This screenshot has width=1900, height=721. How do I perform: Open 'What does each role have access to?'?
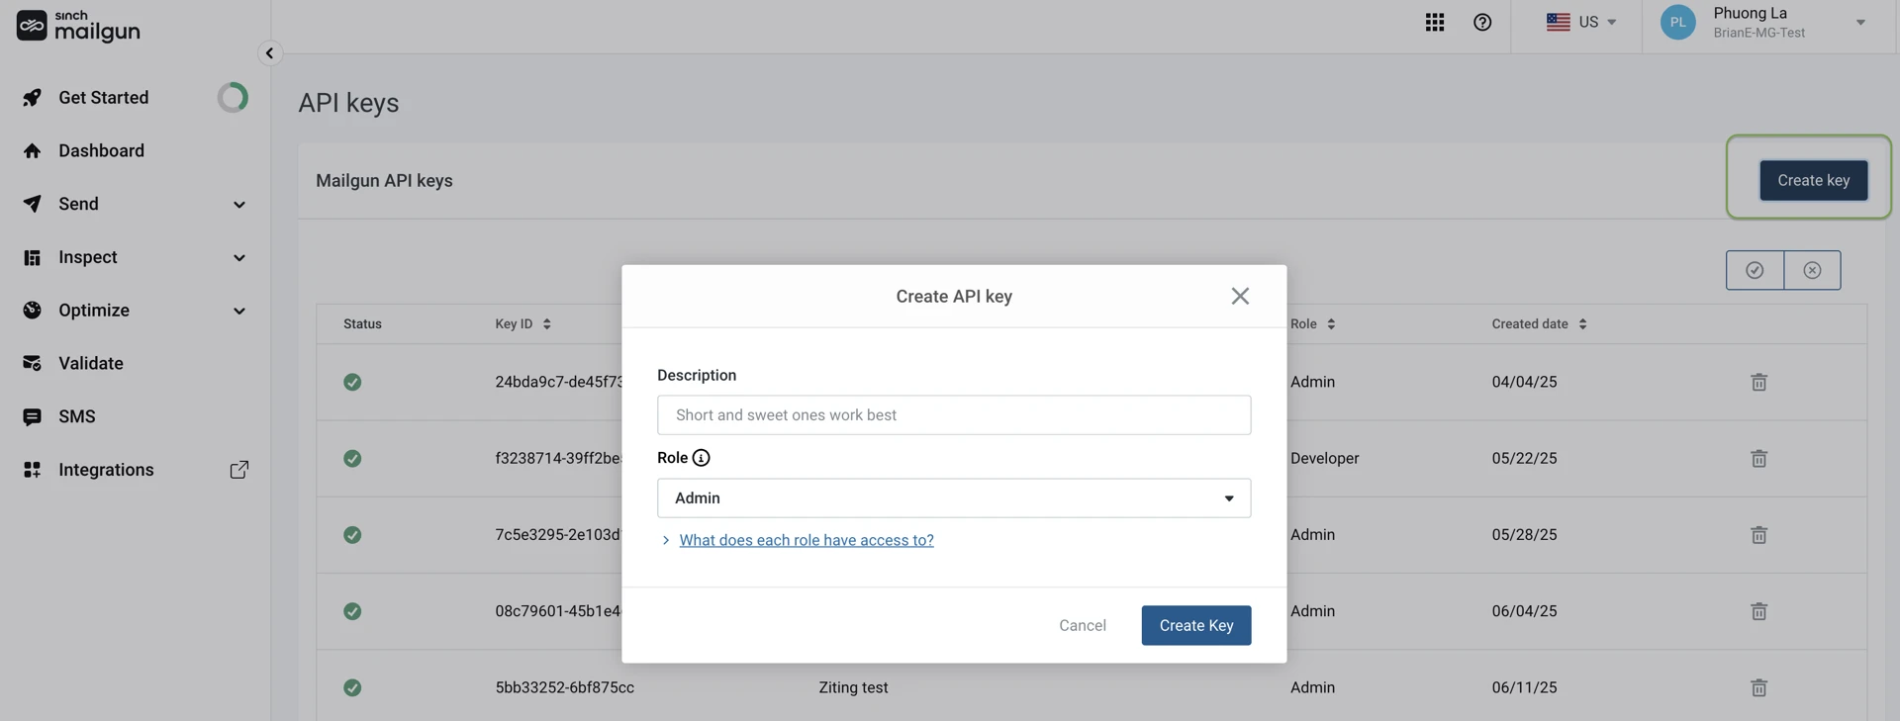(806, 540)
